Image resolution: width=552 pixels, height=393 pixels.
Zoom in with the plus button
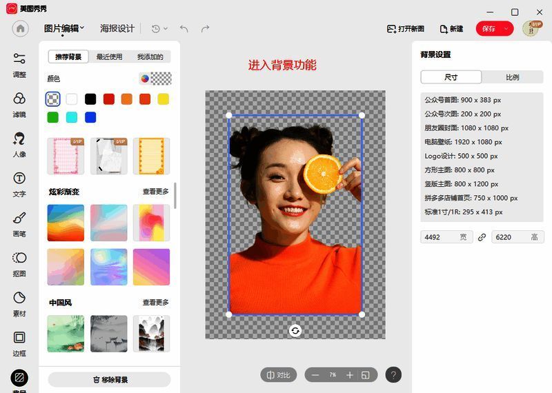pos(350,375)
